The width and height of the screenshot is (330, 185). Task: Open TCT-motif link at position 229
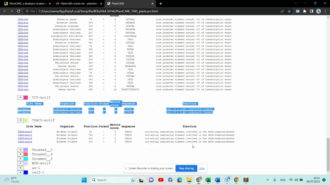[x=24, y=109]
